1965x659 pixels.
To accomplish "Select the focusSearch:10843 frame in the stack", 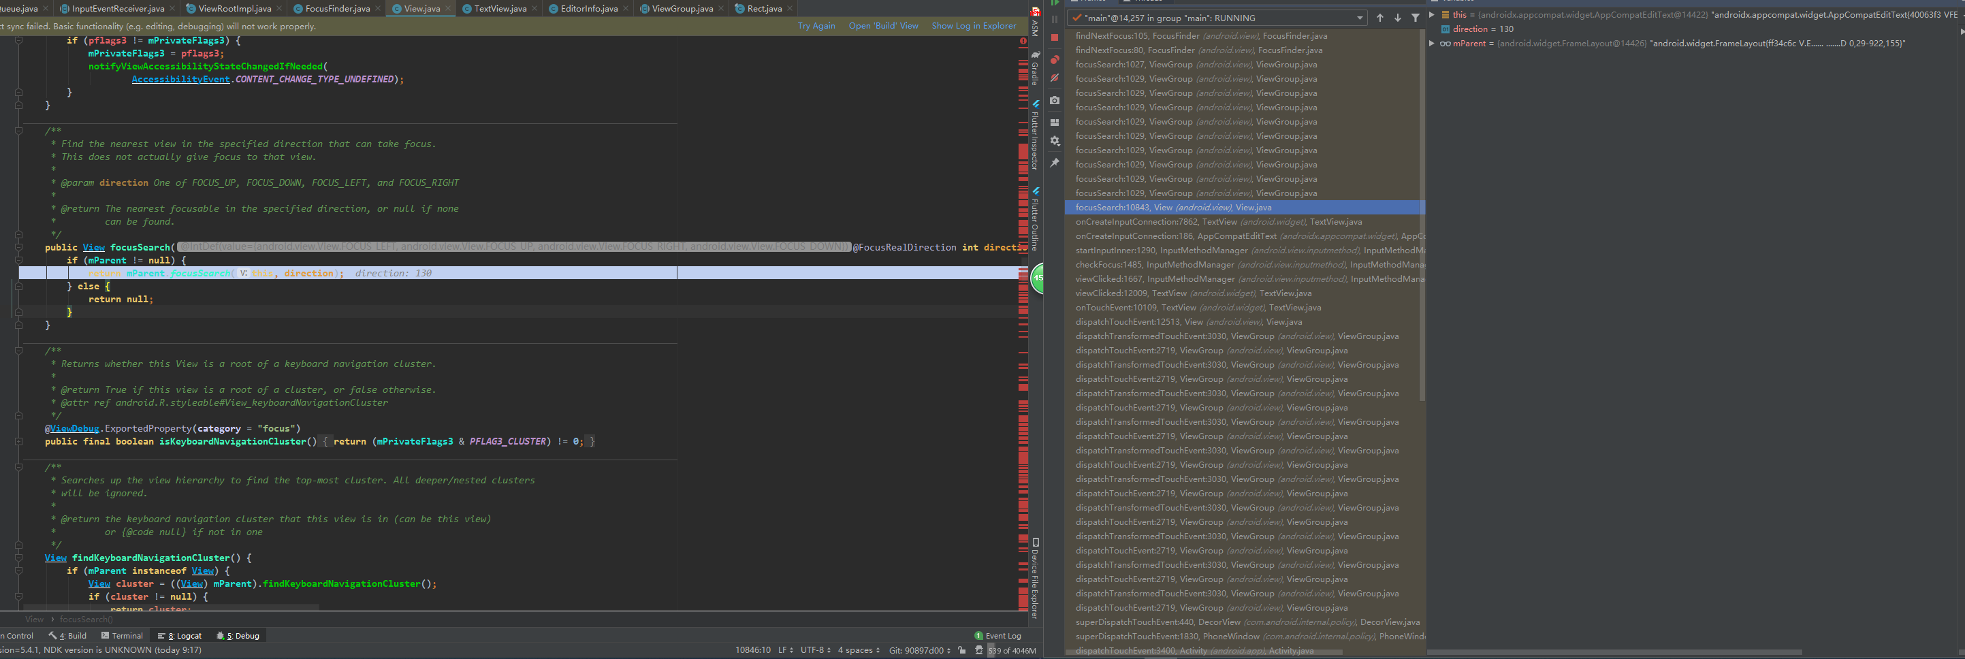I will (x=1175, y=207).
